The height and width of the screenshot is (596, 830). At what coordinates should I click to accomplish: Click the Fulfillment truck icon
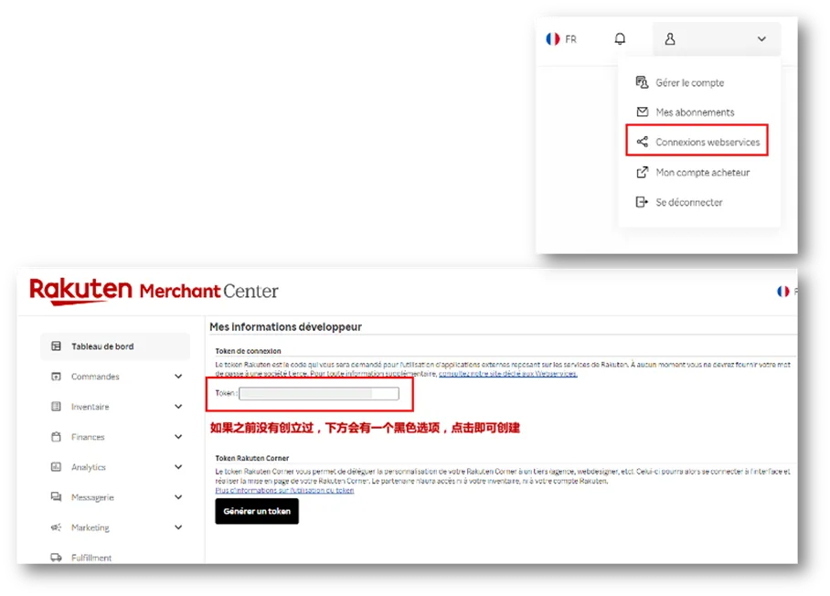point(56,558)
